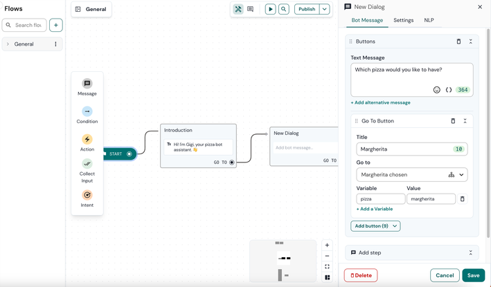Click the Title field containing Margherita

click(404, 149)
